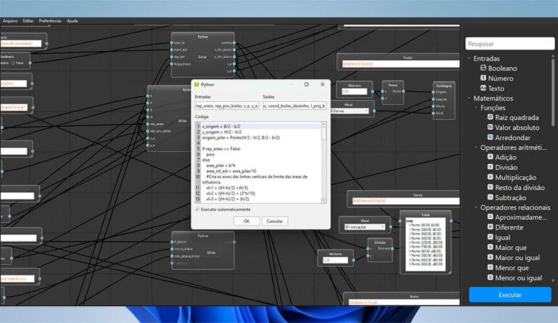Click the Maior que operator icon
Viewport: 558px width, 323px height.
click(x=490, y=247)
